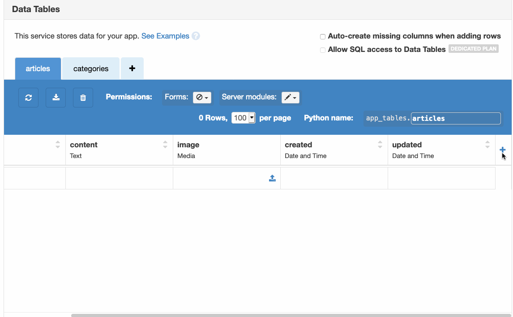Change rows per page from 100
This screenshot has width=513, height=317.
coord(243,117)
